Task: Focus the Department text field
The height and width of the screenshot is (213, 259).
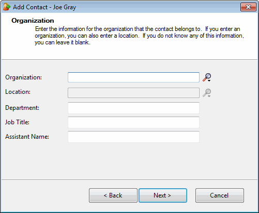Action: (133, 108)
